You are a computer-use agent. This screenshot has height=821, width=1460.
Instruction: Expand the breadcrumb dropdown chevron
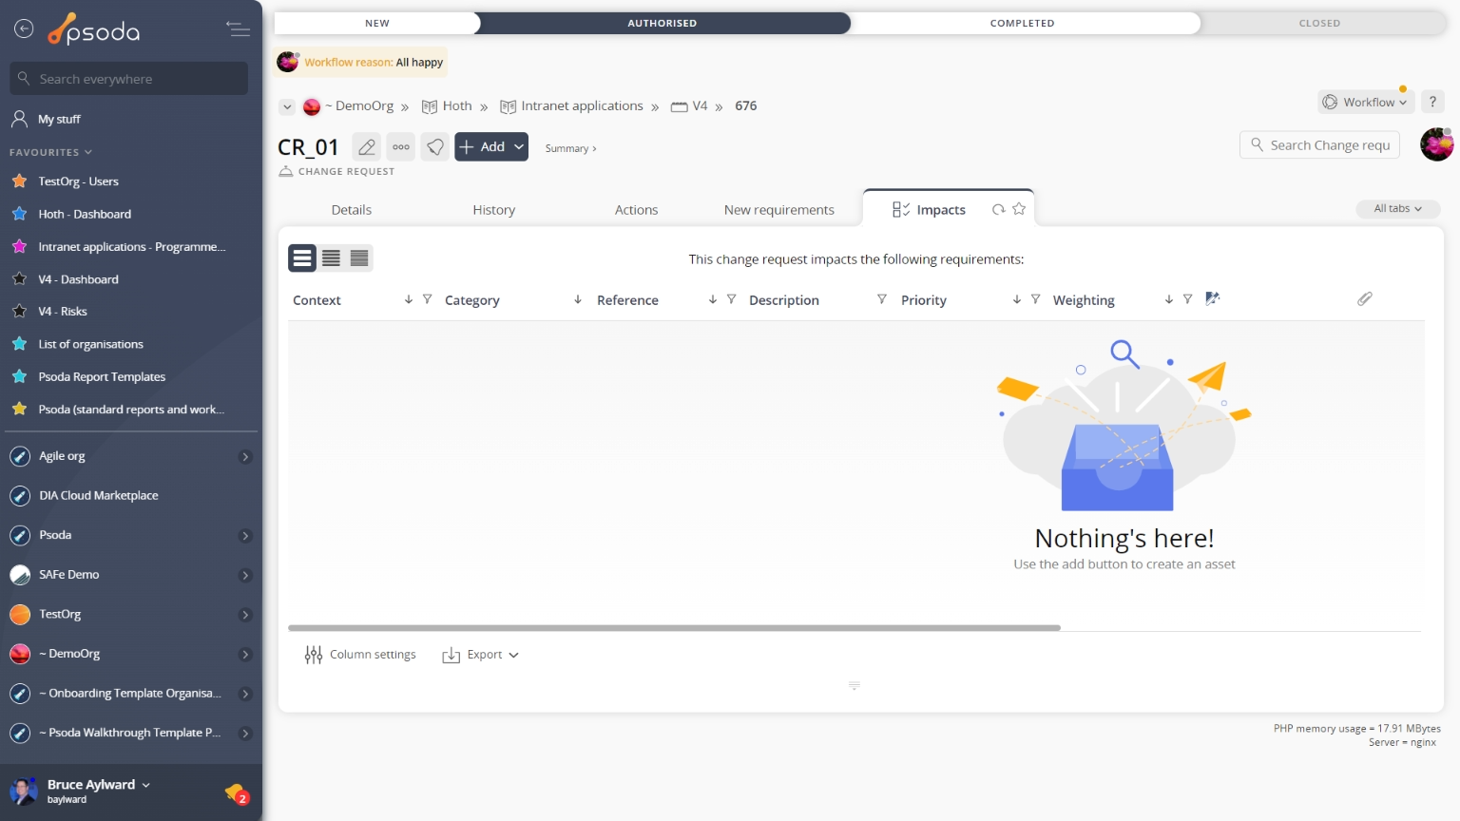point(287,106)
